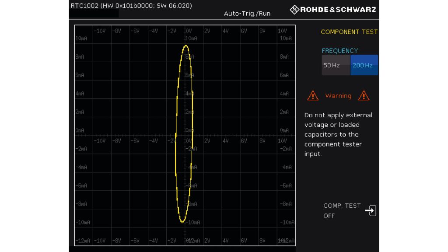Click the 10mA label at the top left

[x=82, y=38]
